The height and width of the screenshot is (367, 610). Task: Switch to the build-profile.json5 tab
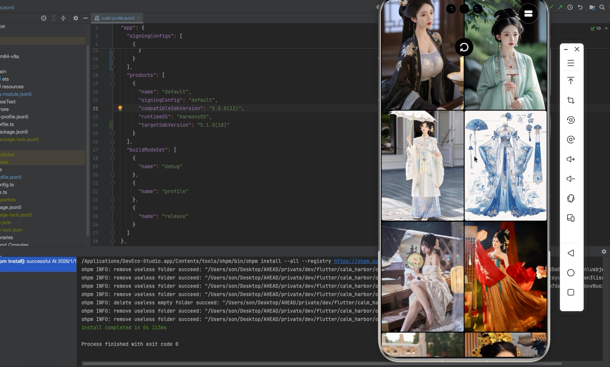pyautogui.click(x=117, y=18)
